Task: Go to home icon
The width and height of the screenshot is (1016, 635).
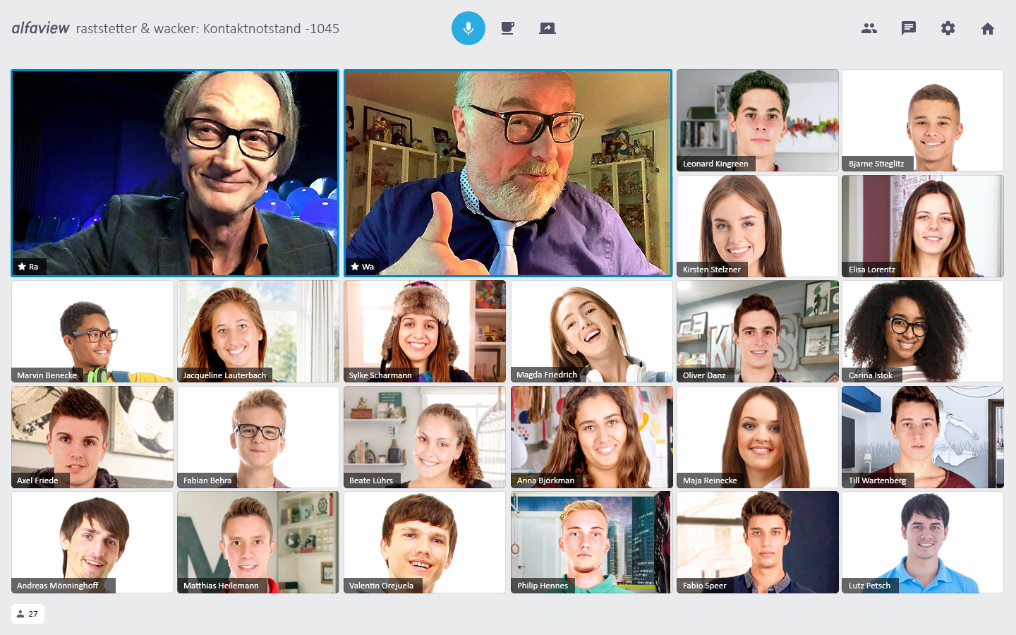Action: click(988, 28)
